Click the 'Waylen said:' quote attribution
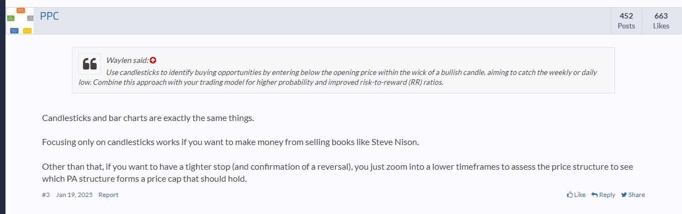 tap(127, 60)
